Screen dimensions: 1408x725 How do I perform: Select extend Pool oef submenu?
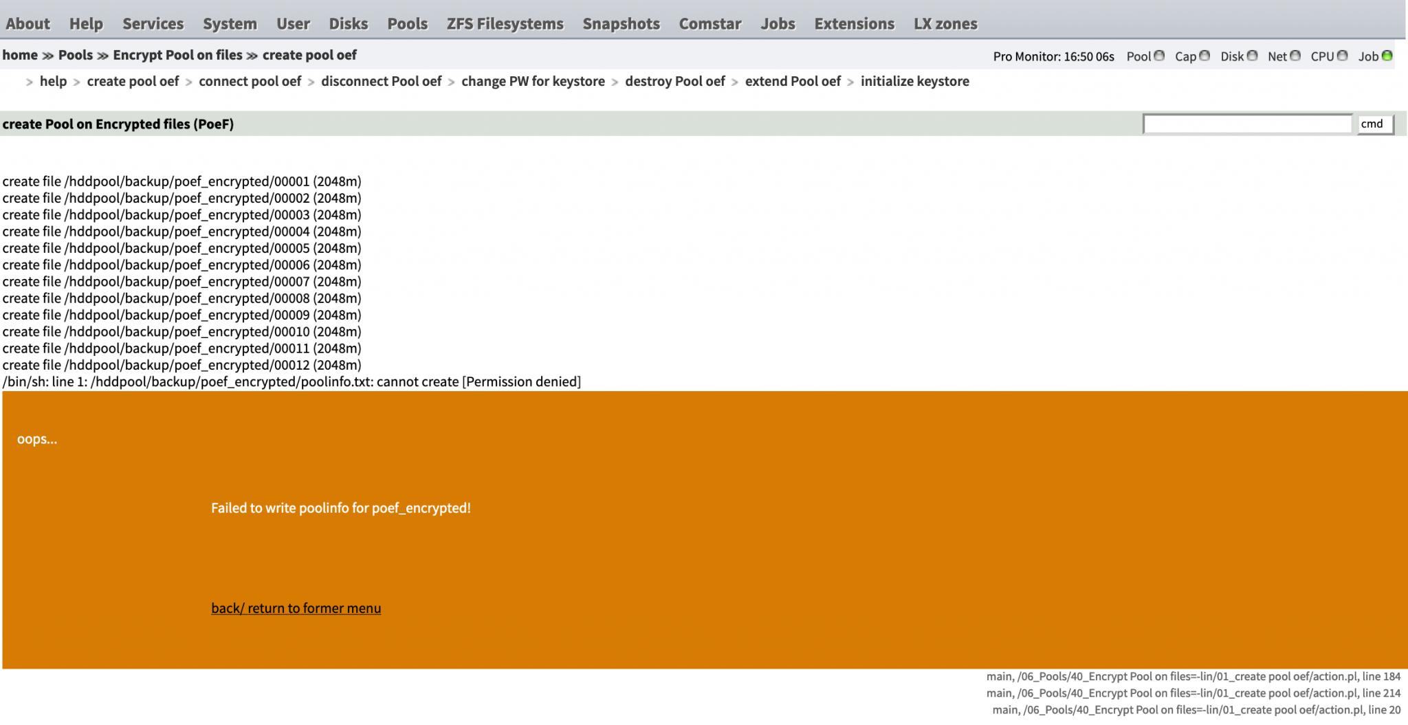(793, 81)
